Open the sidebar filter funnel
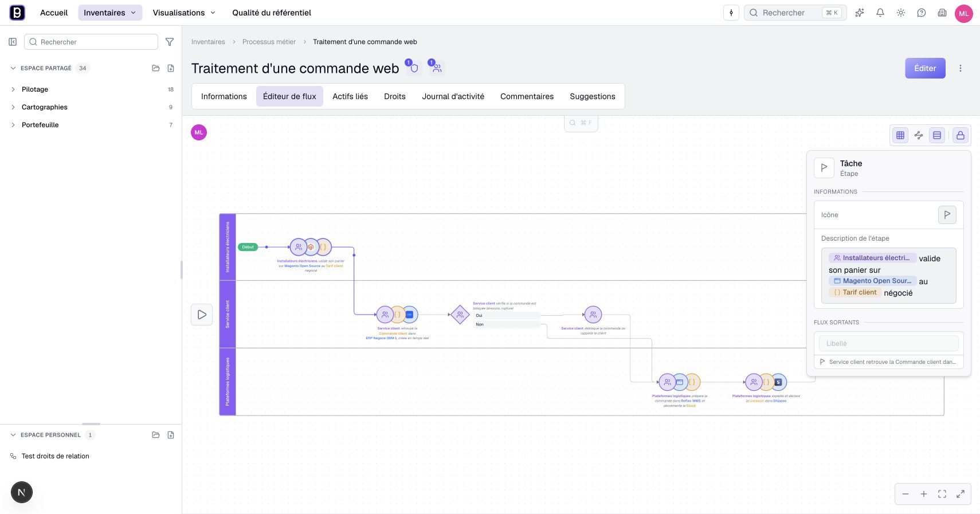Screen dimensions: 980x514 [x=170, y=42]
